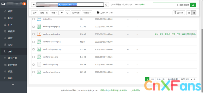This screenshot has width=203, height=93.
Task: Click the toolbar refresh button beside 分享列表
Action: click(67, 13)
